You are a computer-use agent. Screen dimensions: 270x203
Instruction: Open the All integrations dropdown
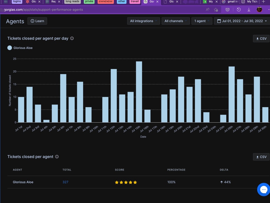pyautogui.click(x=143, y=21)
